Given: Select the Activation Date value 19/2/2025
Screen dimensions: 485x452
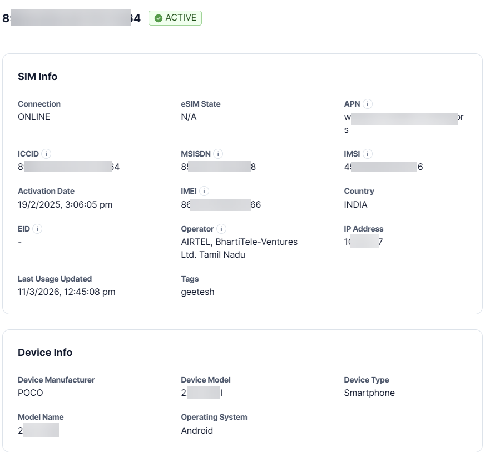Looking at the screenshot, I should pyautogui.click(x=65, y=204).
